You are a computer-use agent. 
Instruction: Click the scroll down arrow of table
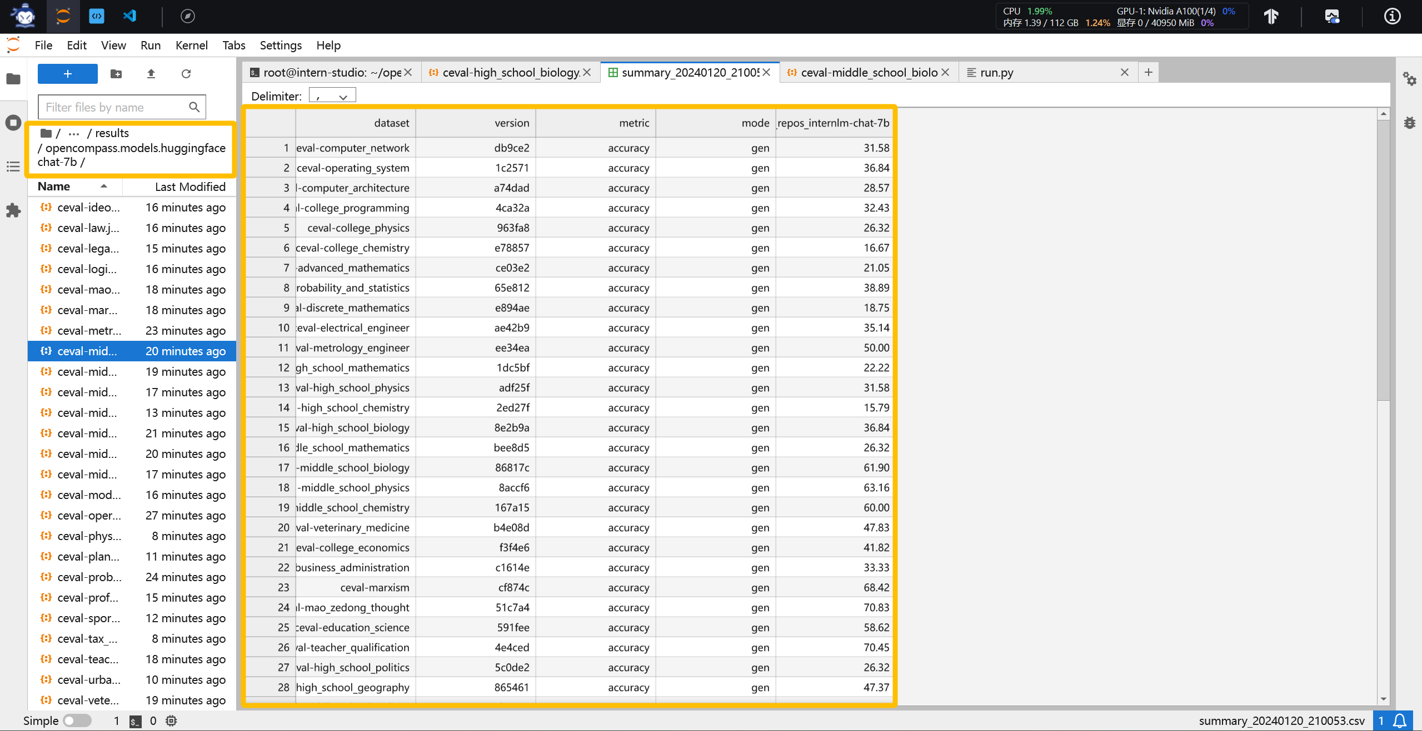point(1384,699)
